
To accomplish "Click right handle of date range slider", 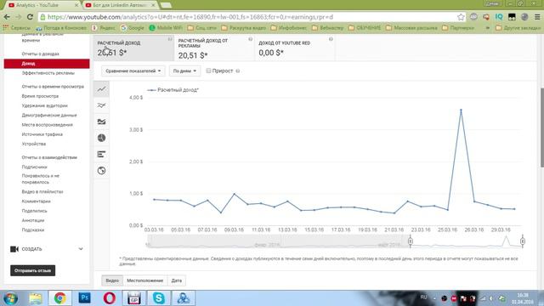I will tap(523, 241).
